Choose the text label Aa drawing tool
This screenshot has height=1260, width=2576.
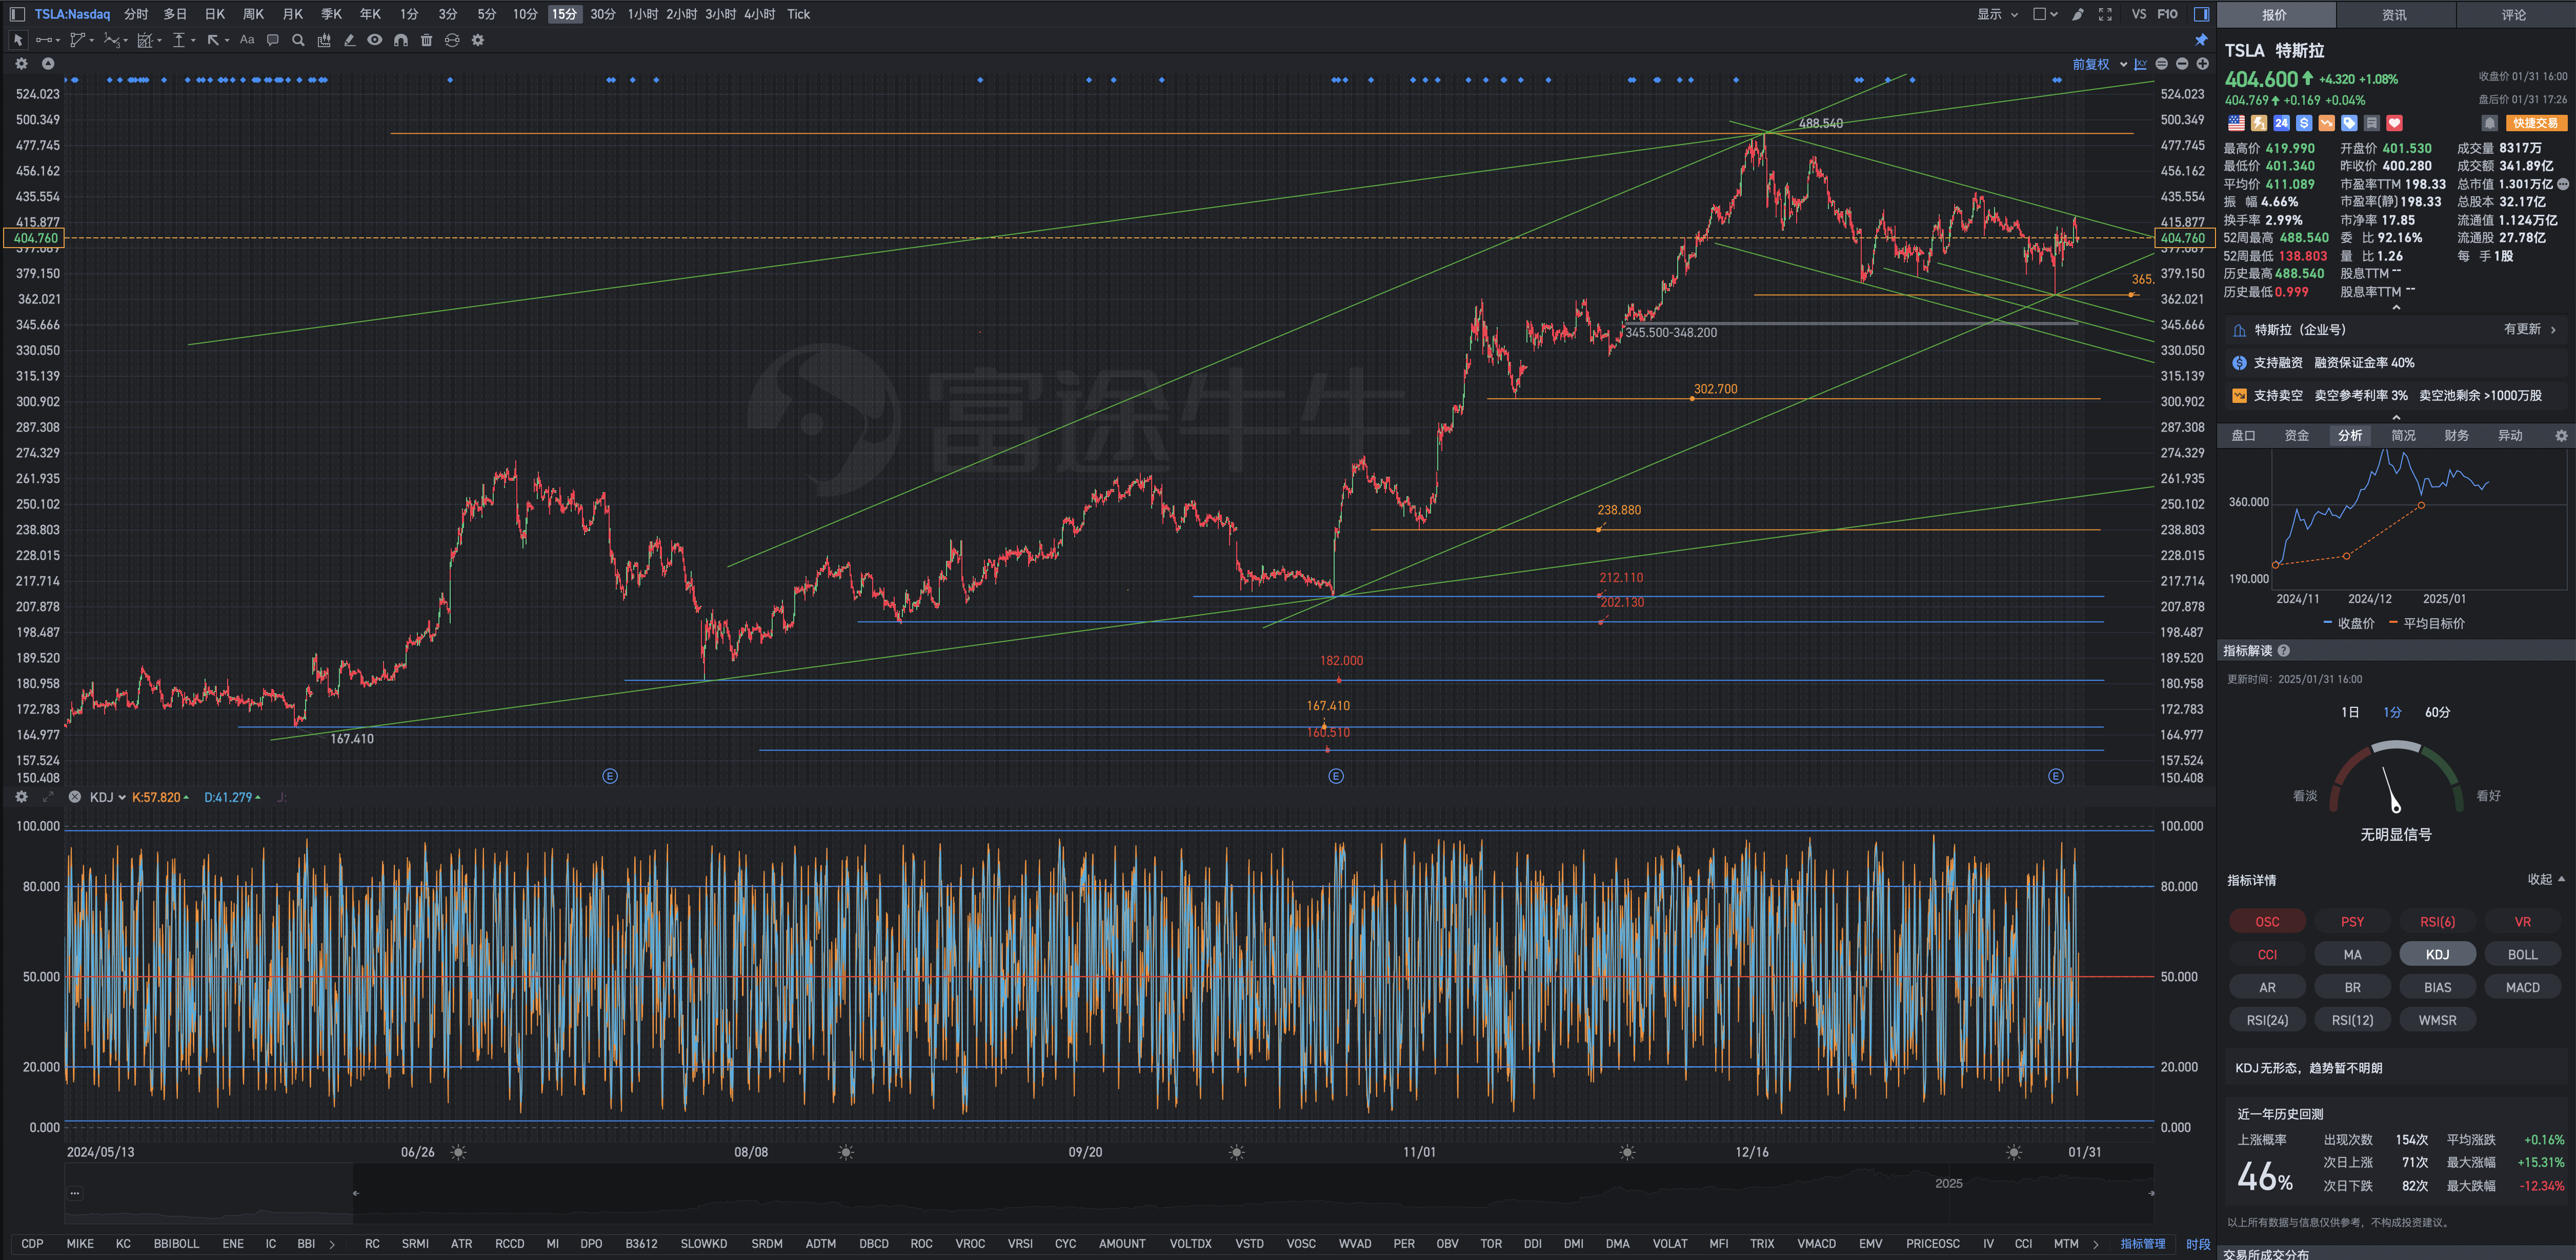pos(247,40)
